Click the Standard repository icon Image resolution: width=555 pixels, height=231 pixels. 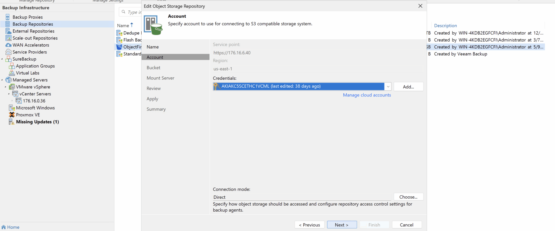coord(119,54)
